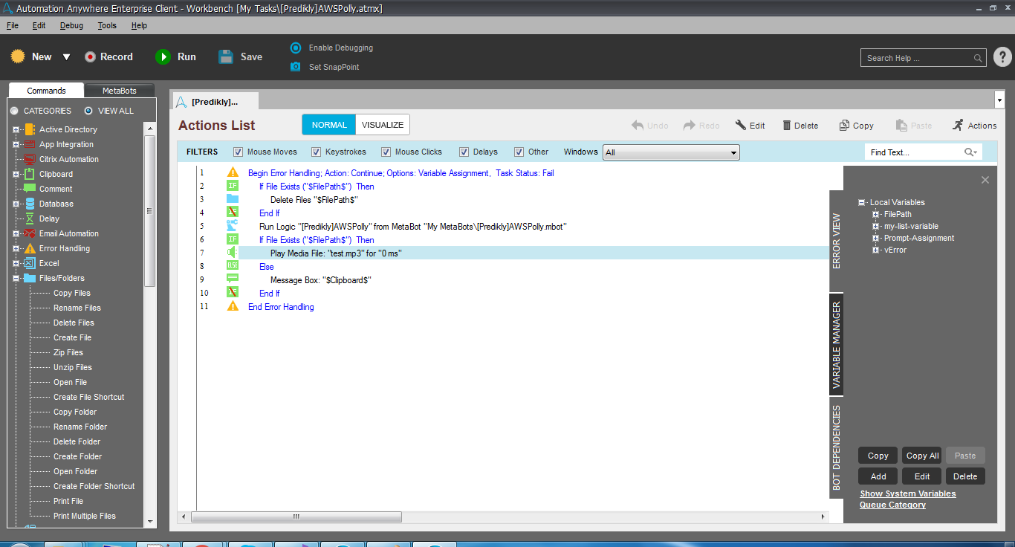Select the Create Folder Shortcut command

click(x=94, y=486)
